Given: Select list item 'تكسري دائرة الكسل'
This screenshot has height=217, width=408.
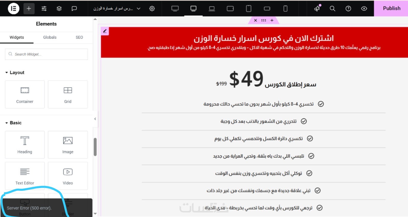Looking at the screenshot, I should point(259,139).
